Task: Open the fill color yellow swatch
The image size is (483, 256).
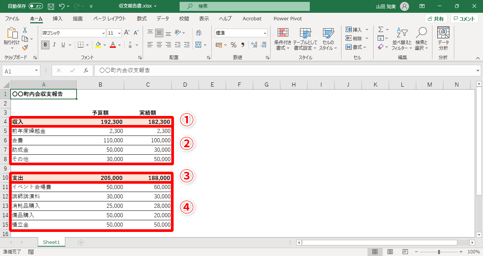Action: pyautogui.click(x=98, y=45)
